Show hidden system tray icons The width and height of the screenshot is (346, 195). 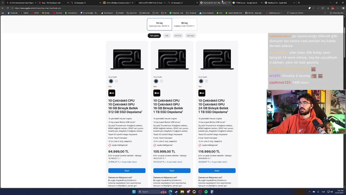point(310,192)
